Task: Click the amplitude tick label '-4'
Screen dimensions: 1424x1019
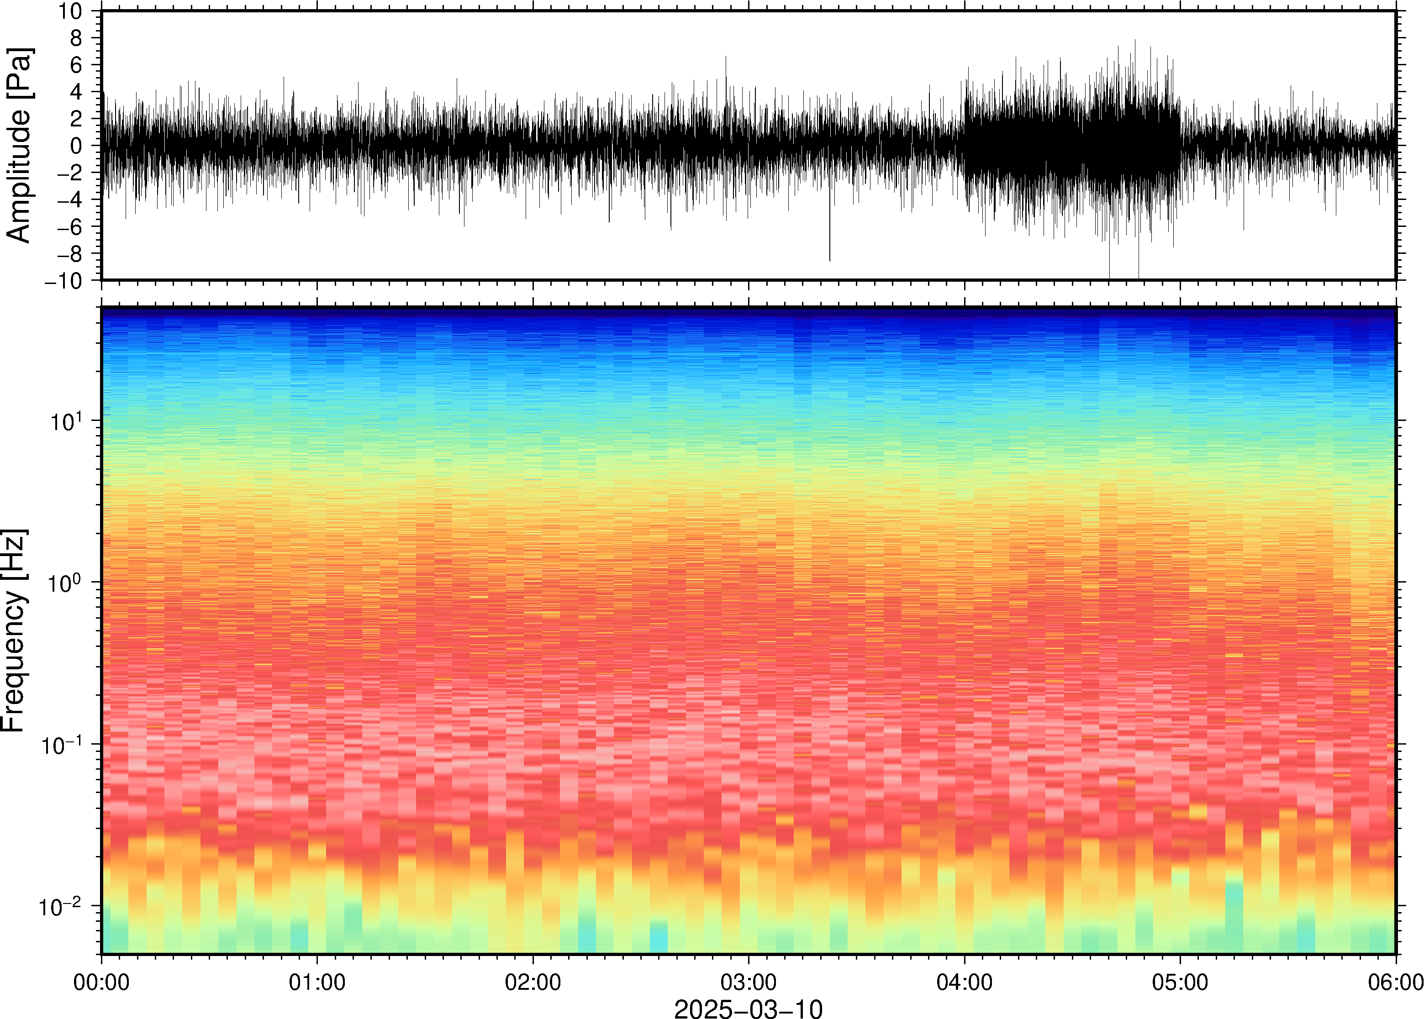Action: (69, 200)
